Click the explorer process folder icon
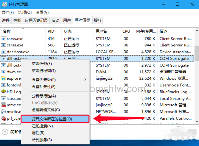 click(3, 78)
